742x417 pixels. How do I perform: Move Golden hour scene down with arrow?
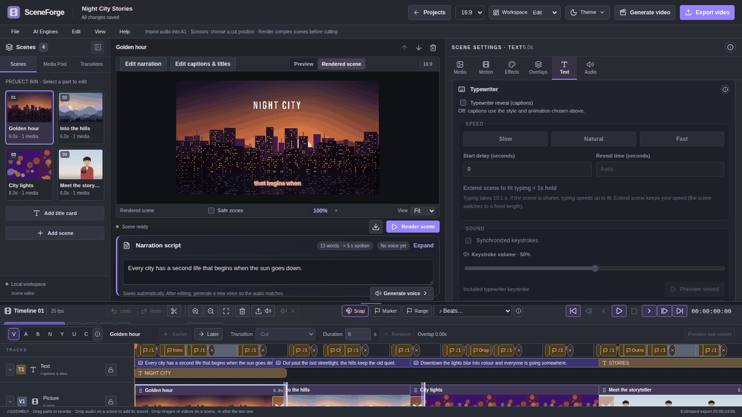click(x=419, y=48)
